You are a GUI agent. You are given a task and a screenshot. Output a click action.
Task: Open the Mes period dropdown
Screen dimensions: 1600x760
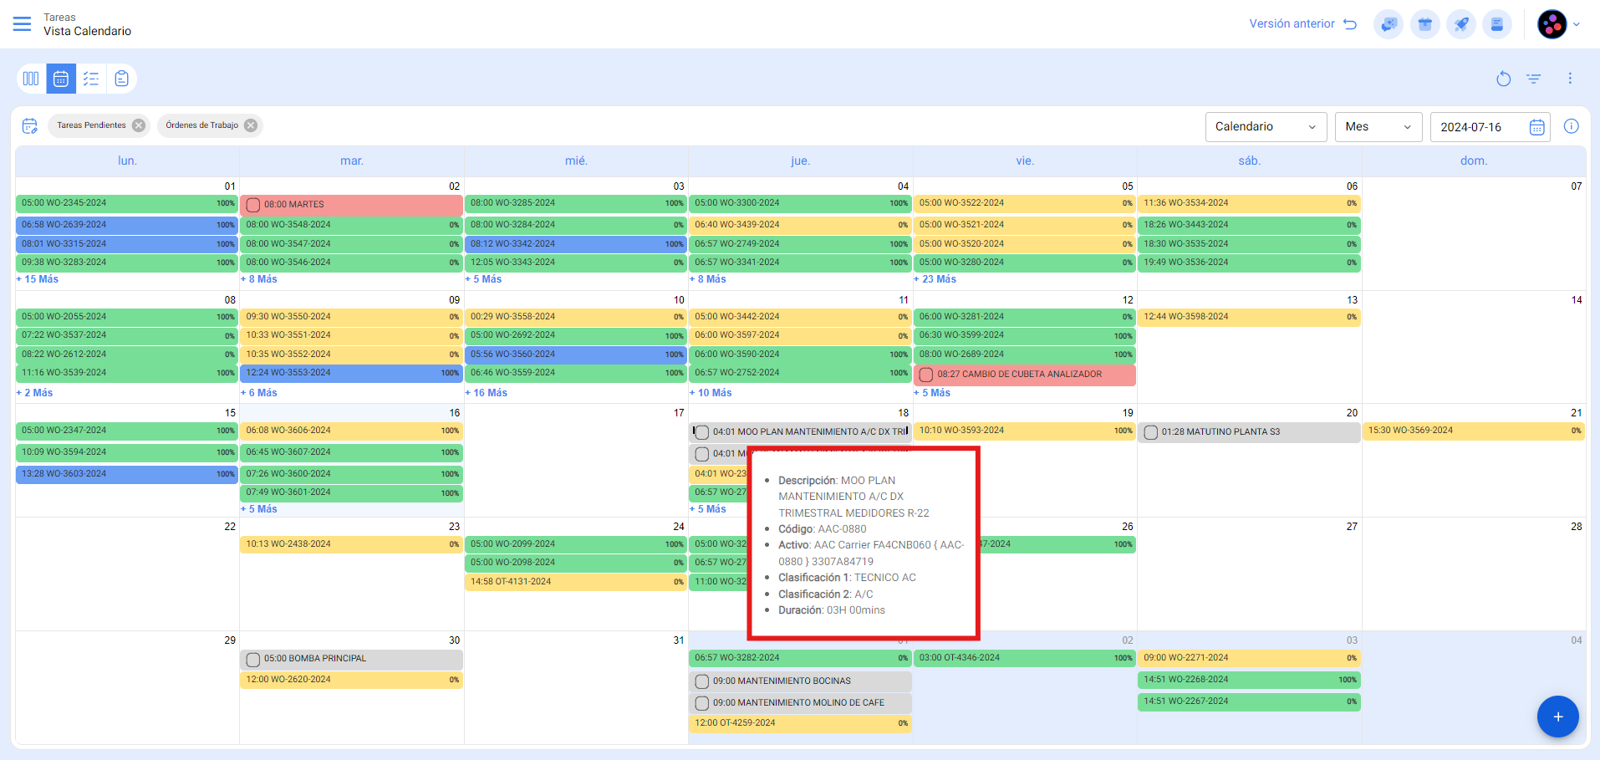click(1378, 127)
